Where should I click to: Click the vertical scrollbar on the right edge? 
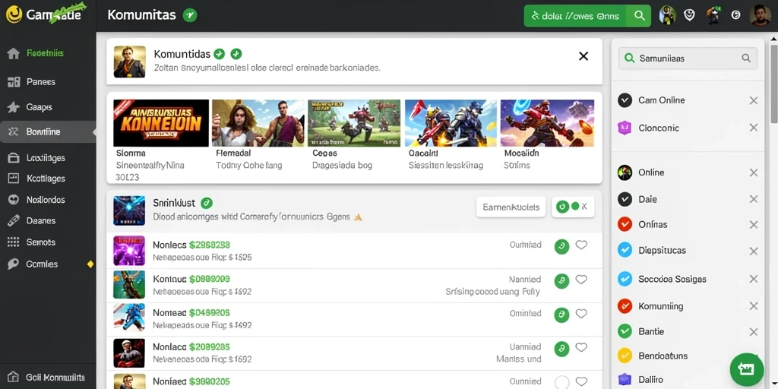click(x=773, y=84)
